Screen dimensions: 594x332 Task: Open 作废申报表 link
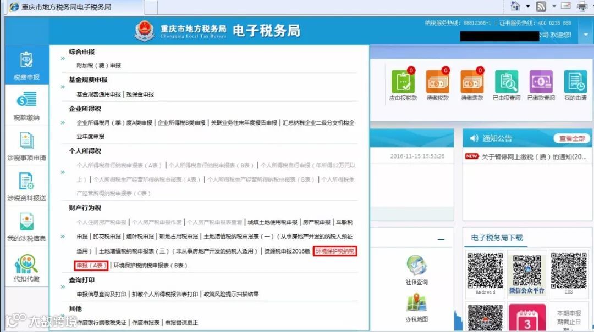[146, 323]
